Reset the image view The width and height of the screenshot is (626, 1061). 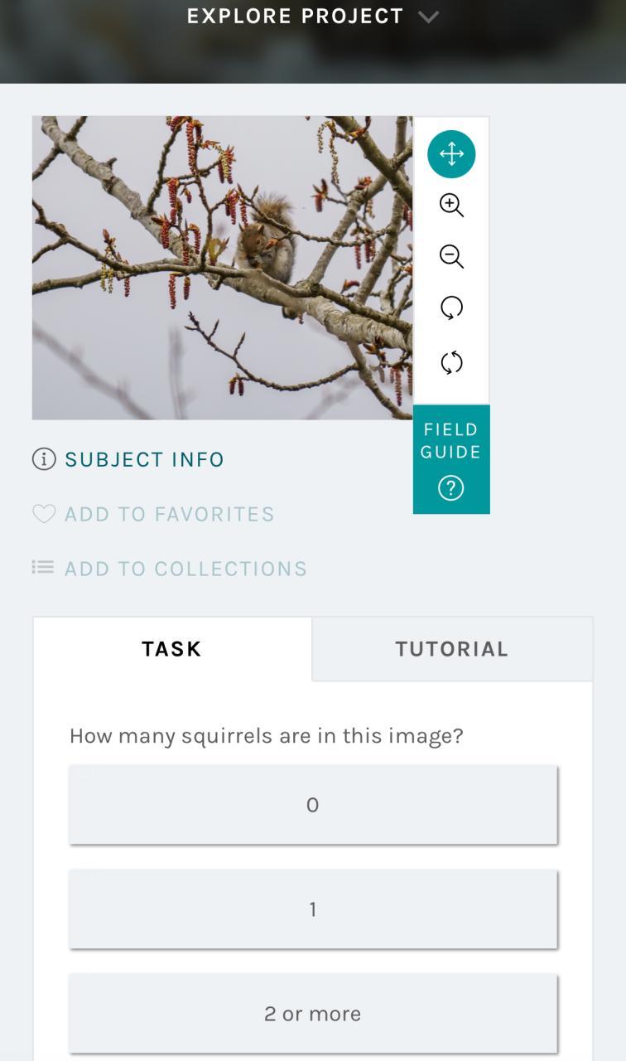tap(451, 362)
